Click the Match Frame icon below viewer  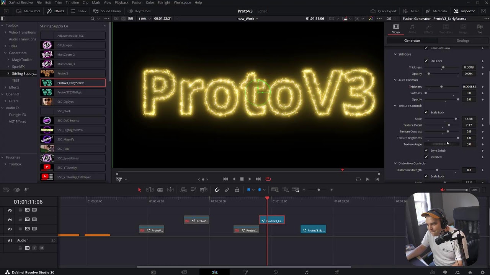coord(358,179)
